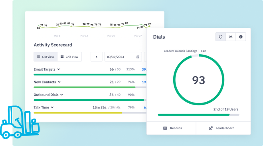263x146 pixels.
Task: Click the Outbound Dials value 36
Action: click(x=111, y=95)
